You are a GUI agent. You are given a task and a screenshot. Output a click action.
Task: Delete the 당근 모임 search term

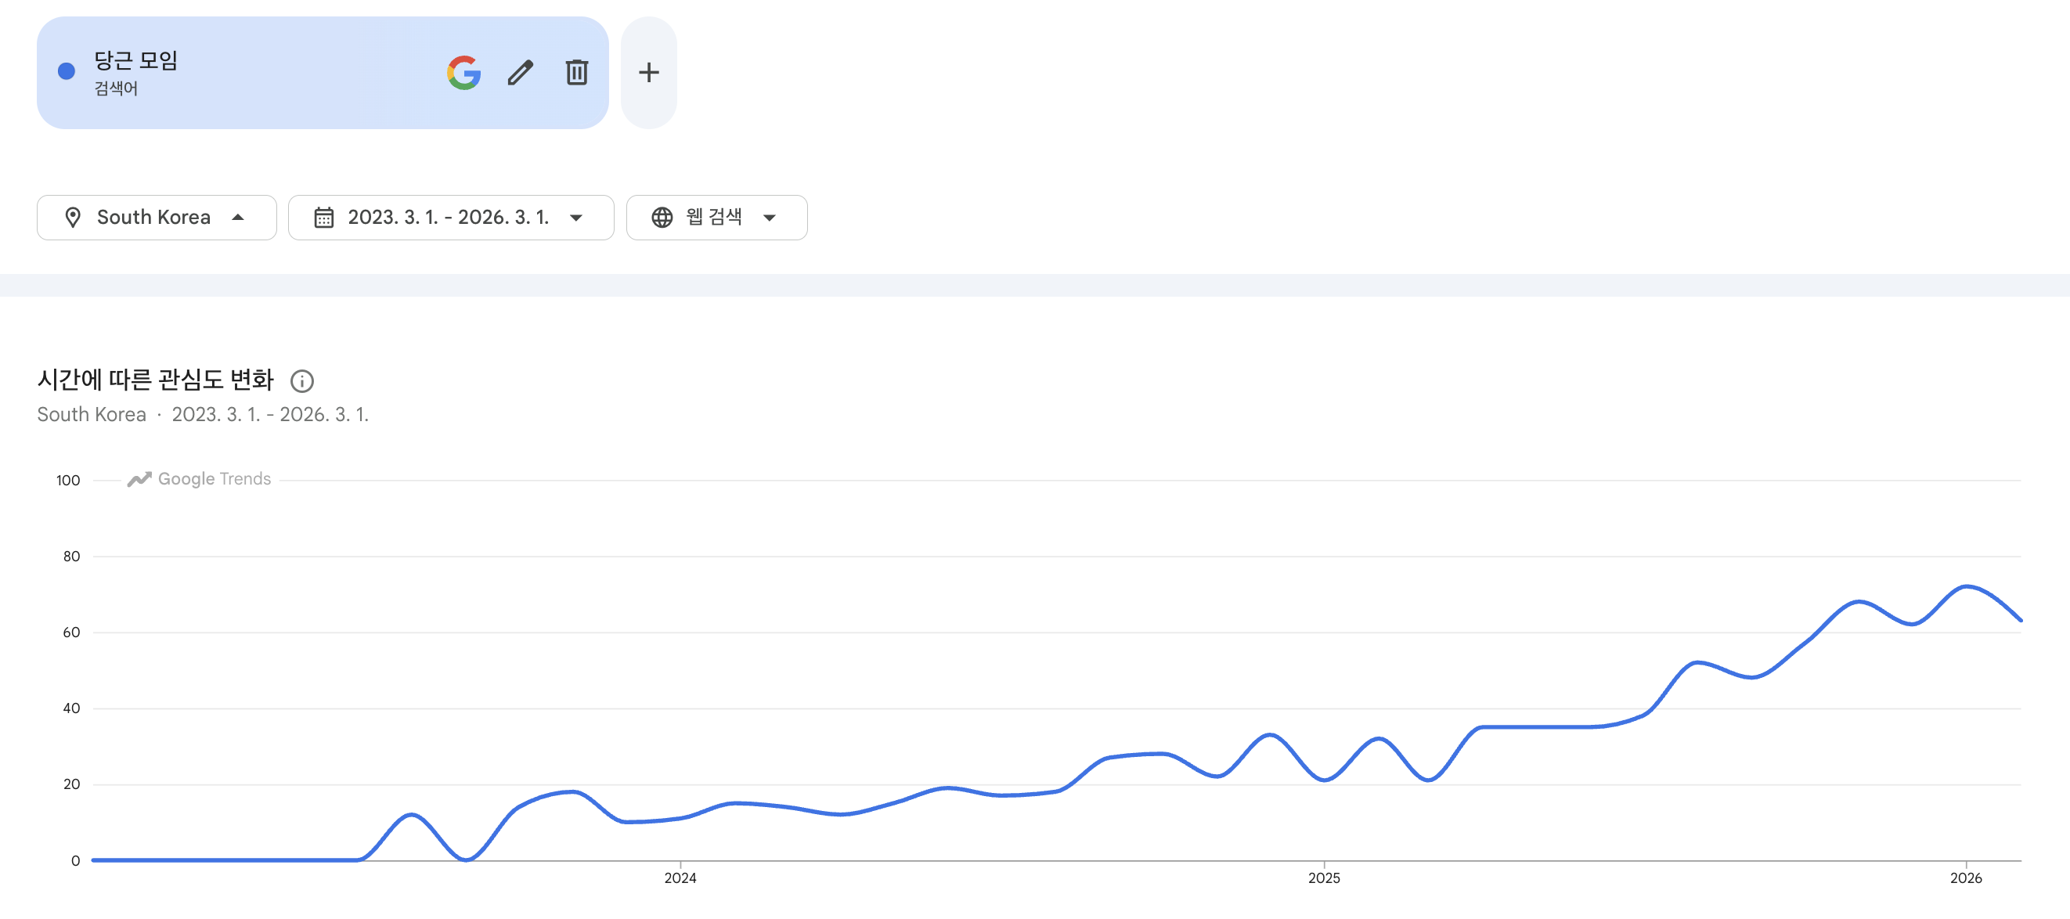(576, 72)
